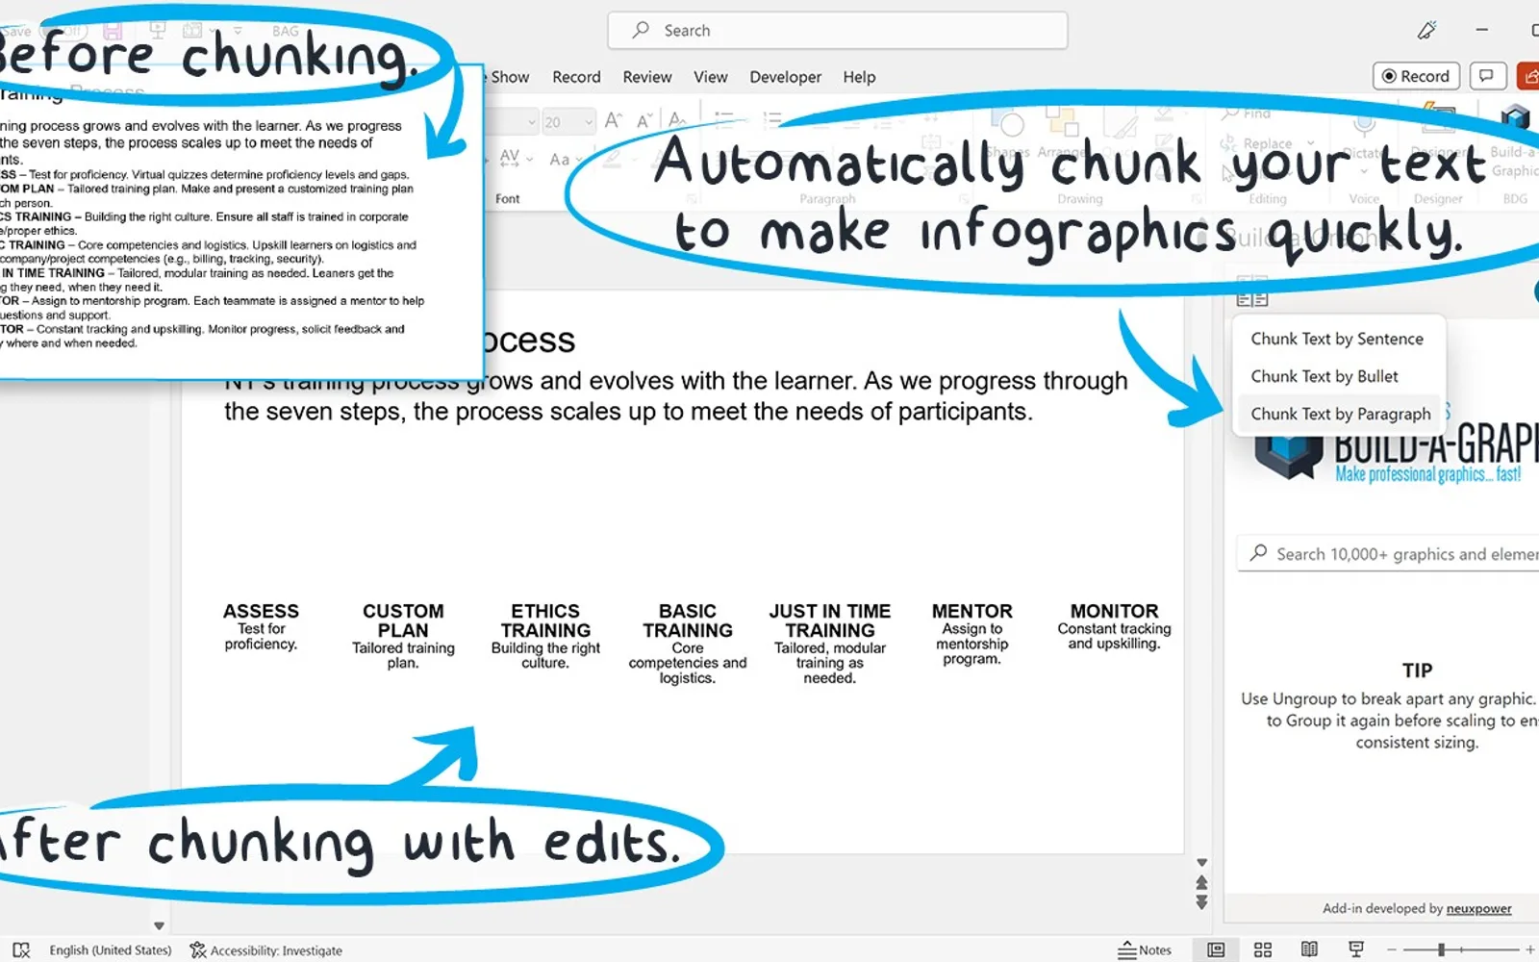Click the MONITOR text block on slide
Screen dimensions: 1539x962
click(1114, 626)
